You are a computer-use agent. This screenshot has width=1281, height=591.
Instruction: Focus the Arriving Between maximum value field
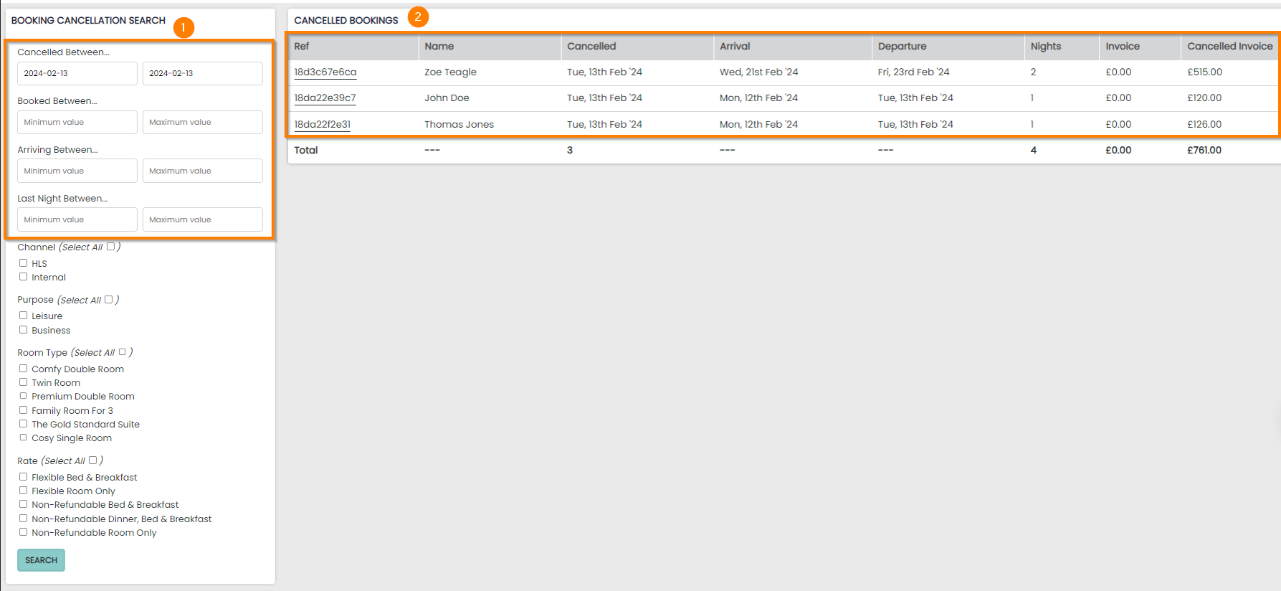(202, 171)
